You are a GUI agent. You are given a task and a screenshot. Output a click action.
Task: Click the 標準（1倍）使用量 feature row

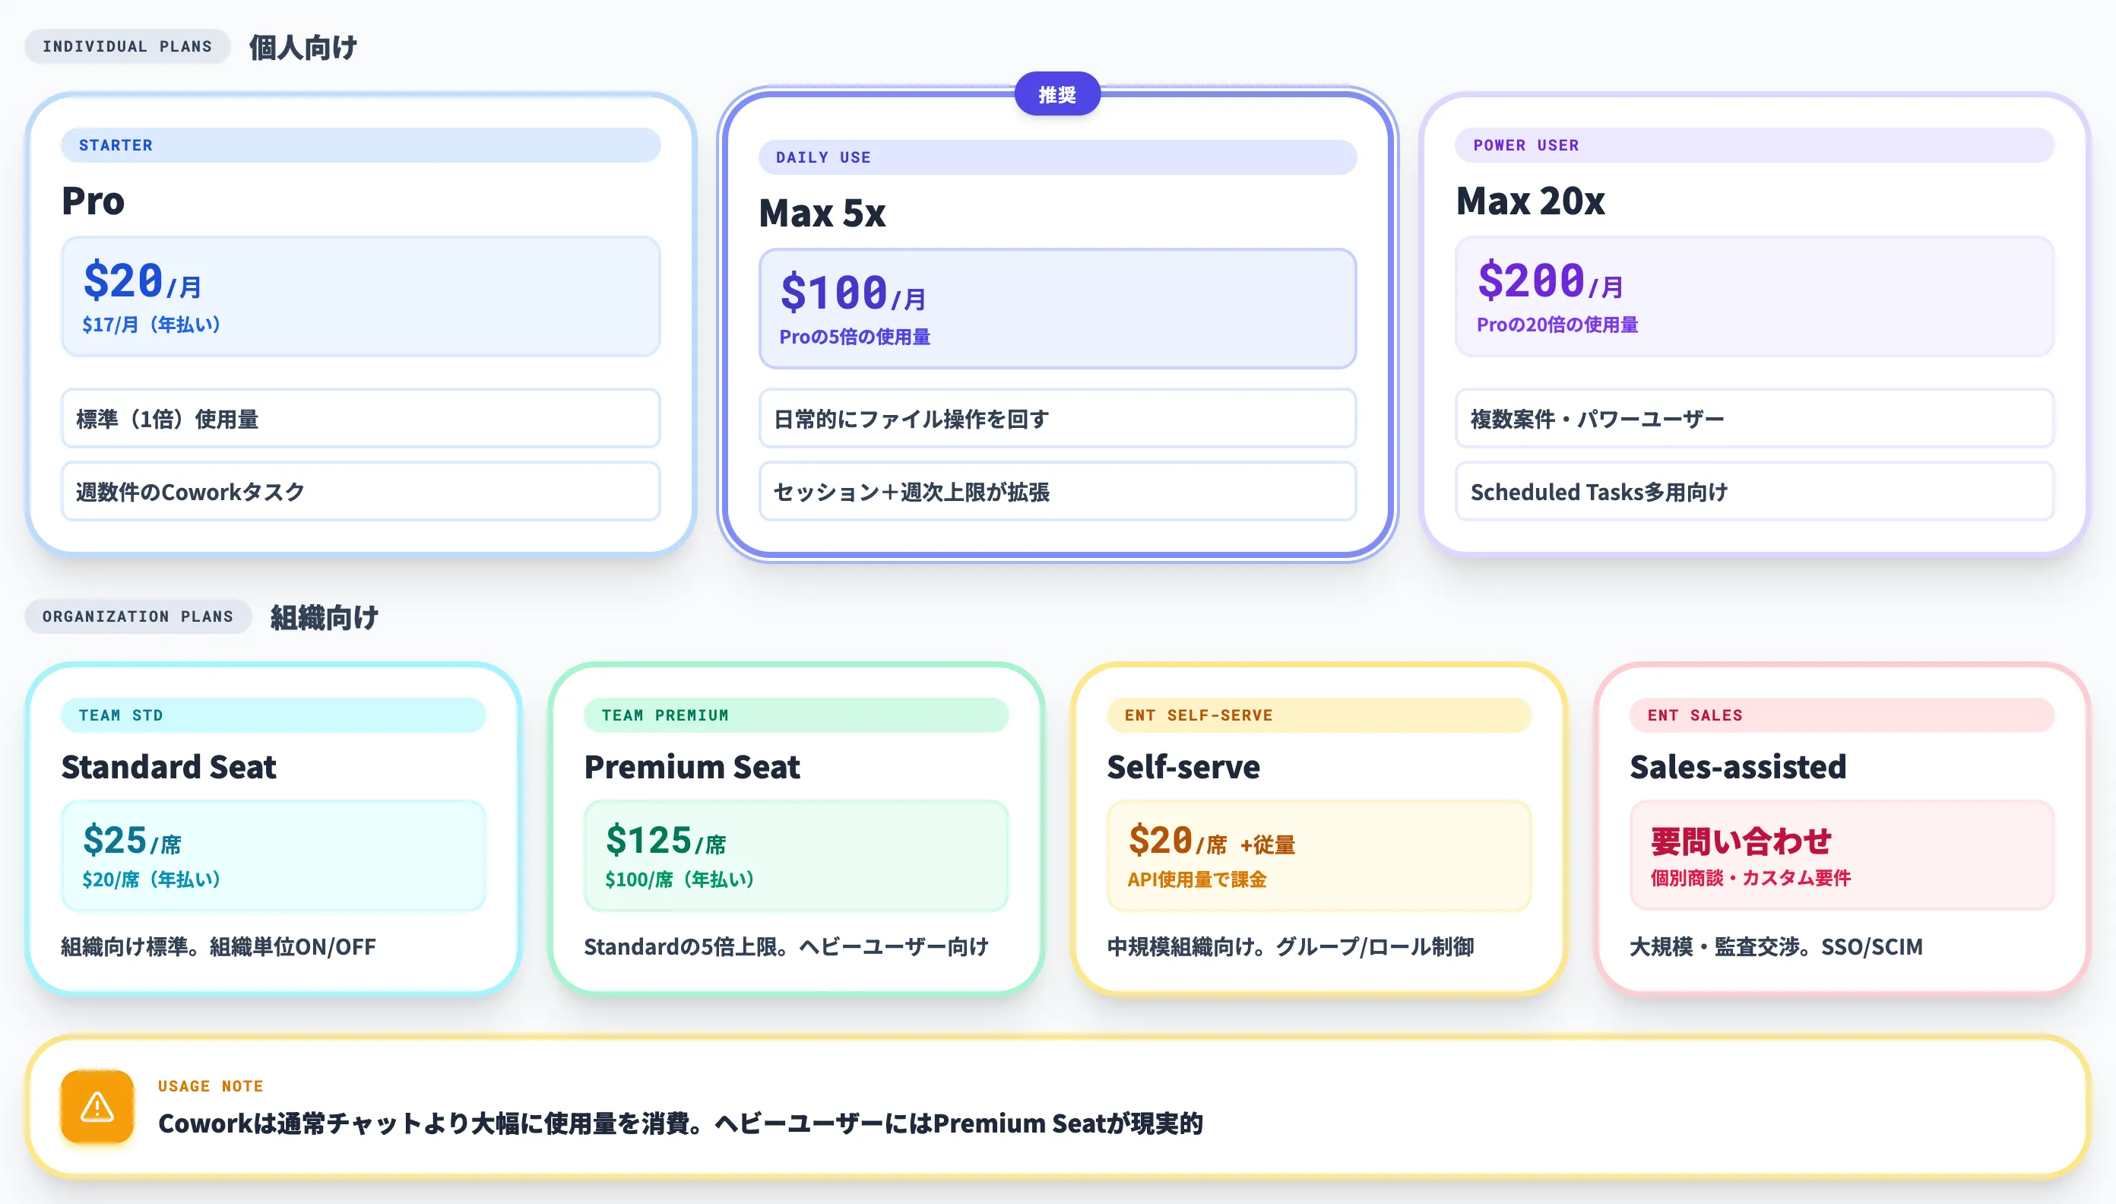click(360, 418)
